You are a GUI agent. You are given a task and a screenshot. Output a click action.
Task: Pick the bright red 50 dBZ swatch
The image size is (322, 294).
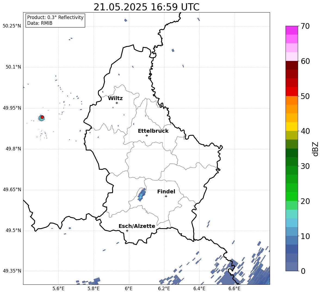[292, 92]
